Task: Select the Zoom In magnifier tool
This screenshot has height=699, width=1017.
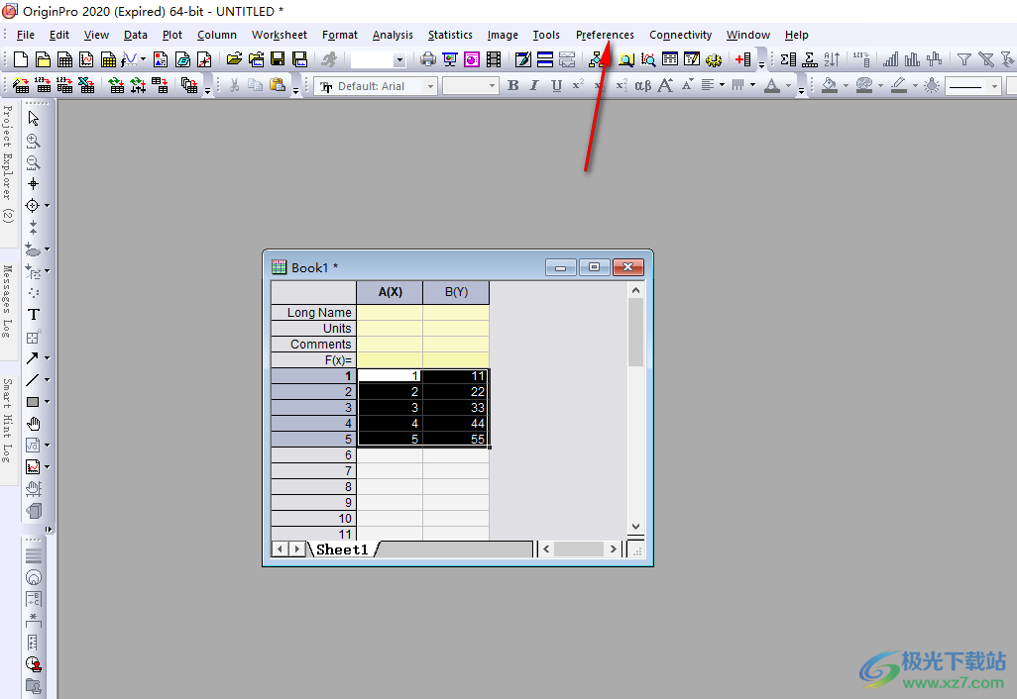Action: point(33,141)
